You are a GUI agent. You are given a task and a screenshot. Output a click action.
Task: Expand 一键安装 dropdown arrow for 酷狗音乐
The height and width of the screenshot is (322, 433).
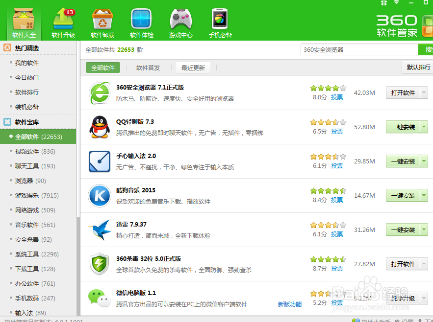click(x=424, y=195)
